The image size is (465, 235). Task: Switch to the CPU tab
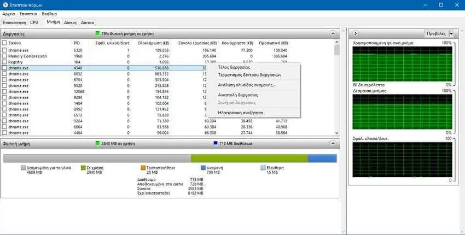click(x=34, y=22)
